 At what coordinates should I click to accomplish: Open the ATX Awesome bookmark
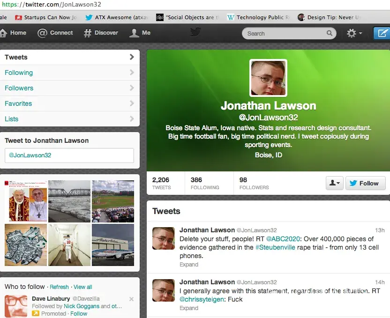117,17
